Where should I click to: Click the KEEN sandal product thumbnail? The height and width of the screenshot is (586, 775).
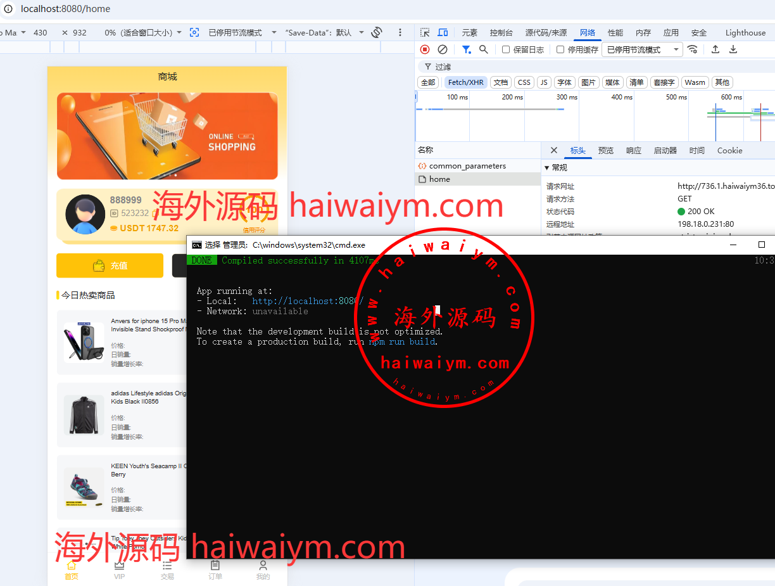(x=84, y=487)
